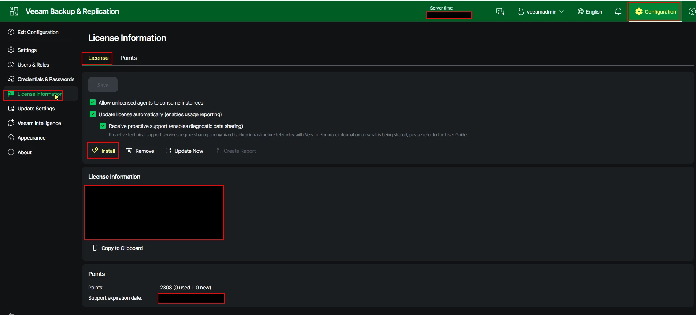Viewport: 696px width, 315px height.
Task: Click the About info icon
Action: pos(11,152)
